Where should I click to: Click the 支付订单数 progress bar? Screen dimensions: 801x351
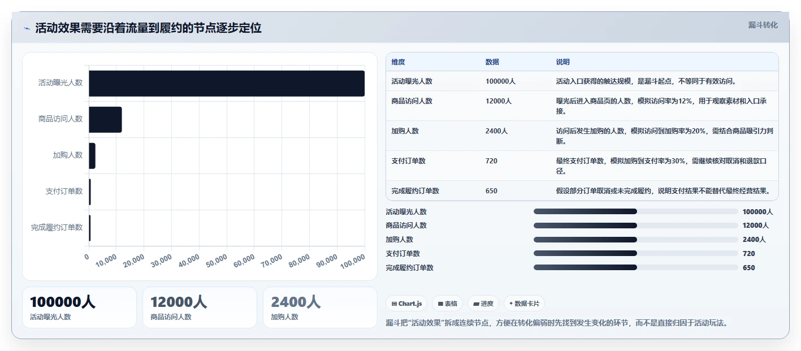coord(636,253)
